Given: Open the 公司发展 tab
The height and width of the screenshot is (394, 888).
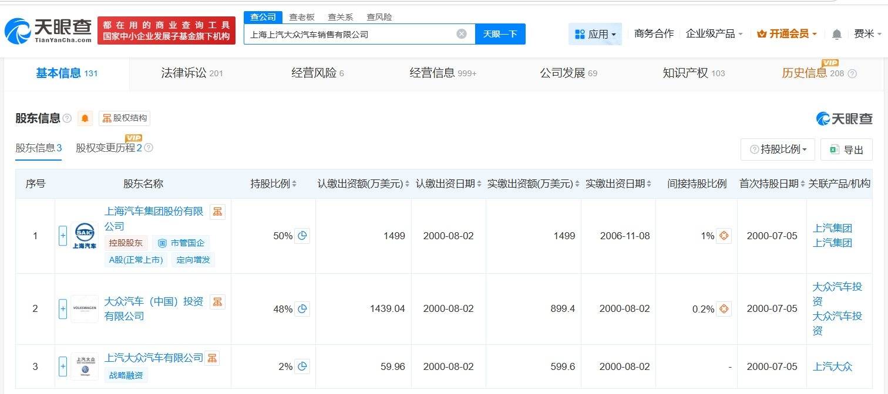Looking at the screenshot, I should tap(569, 73).
